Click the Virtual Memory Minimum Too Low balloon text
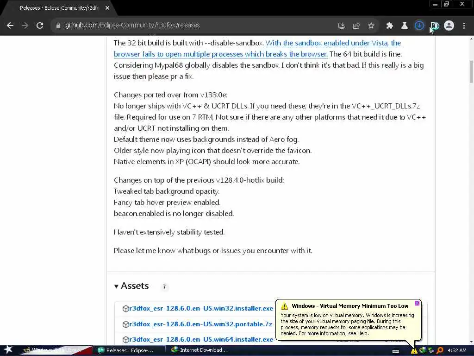This screenshot has width=474, height=356. (350, 306)
